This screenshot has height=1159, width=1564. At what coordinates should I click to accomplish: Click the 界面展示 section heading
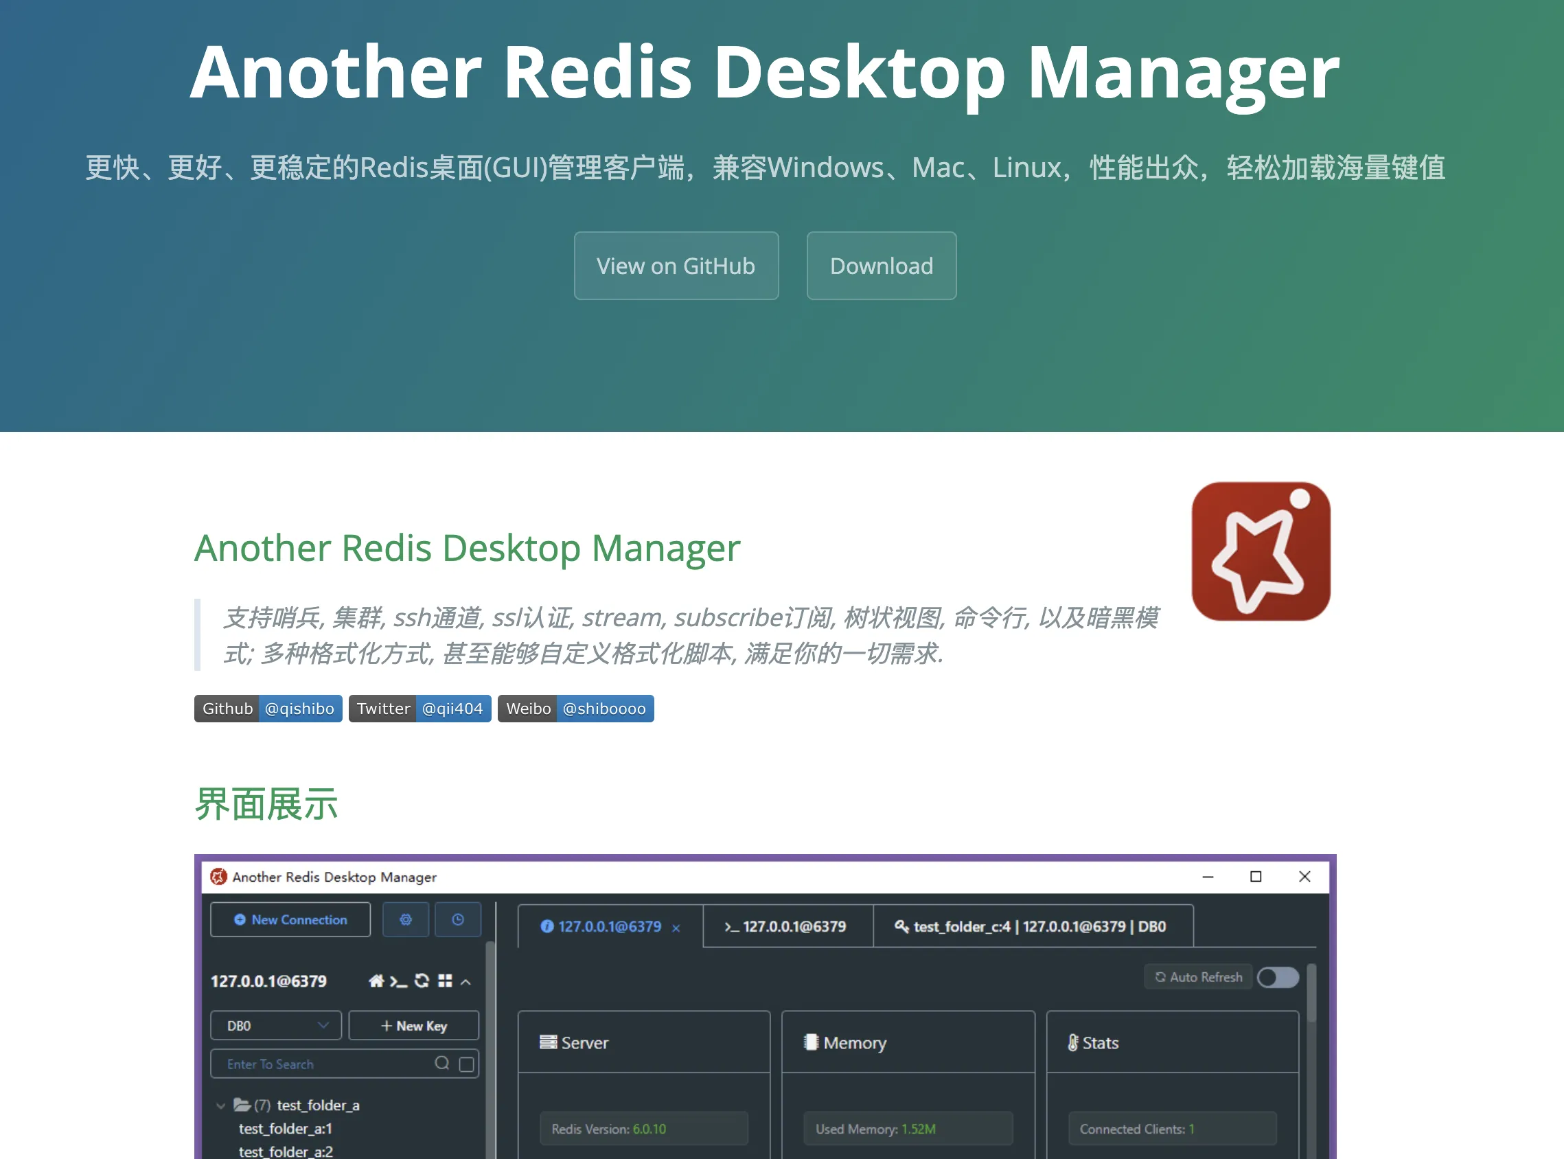click(266, 805)
